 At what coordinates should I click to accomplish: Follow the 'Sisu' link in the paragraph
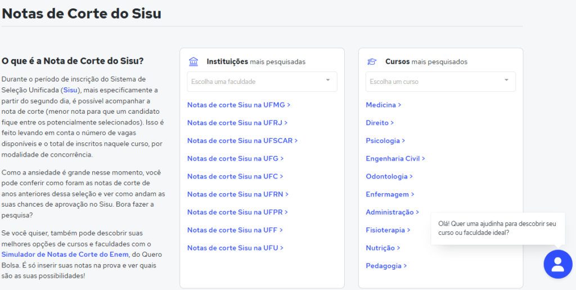(70, 90)
